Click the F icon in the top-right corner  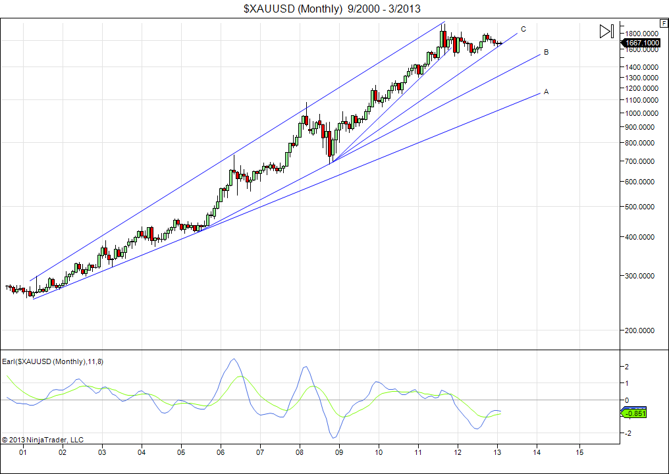[x=663, y=22]
